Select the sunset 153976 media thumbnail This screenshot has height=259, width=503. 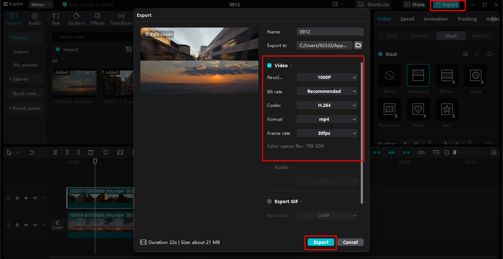(x=74, y=83)
